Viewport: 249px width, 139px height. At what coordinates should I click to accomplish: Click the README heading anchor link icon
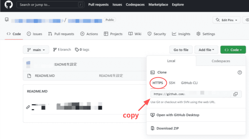(28, 107)
